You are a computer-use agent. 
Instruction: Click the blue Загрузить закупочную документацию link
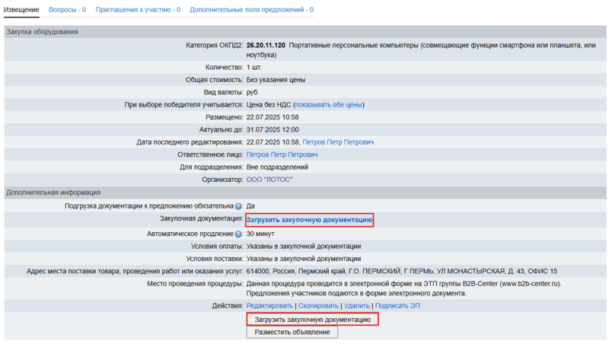coord(310,220)
